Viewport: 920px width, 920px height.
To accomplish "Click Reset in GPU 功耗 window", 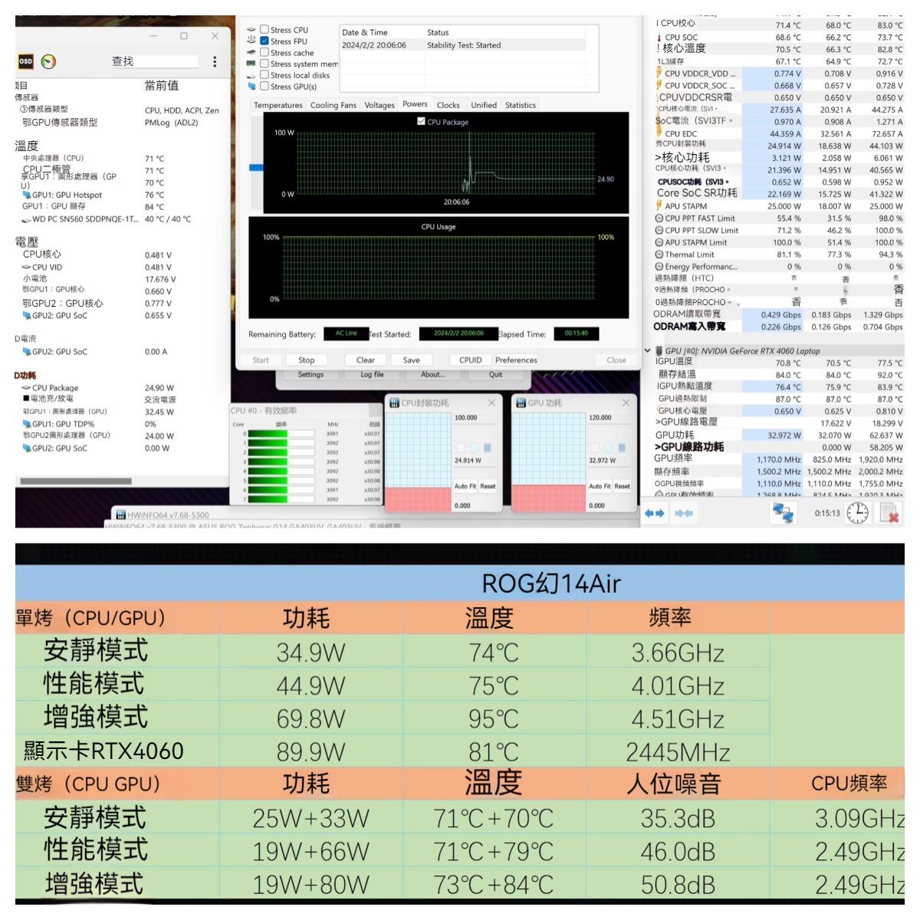I will pos(623,486).
